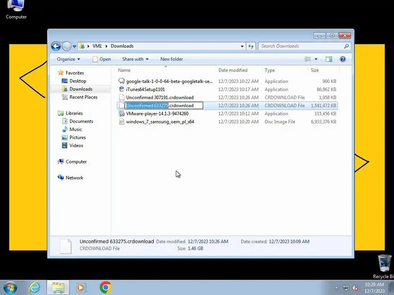Minimize the Explorer window
Screen dimensions: 394x295
coord(319,36)
